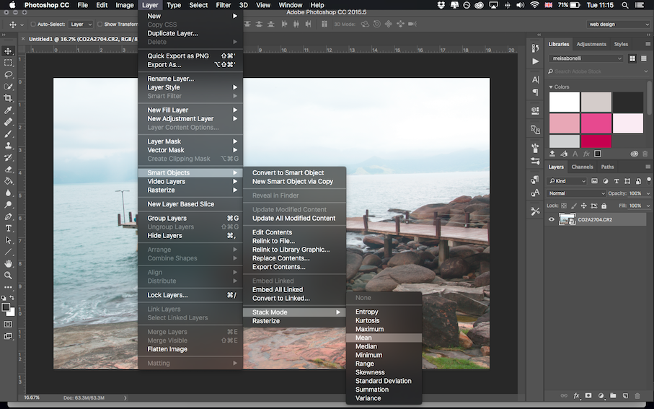Select the Quick Selection tool
Screen dimensions: 654x409
[x=8, y=87]
